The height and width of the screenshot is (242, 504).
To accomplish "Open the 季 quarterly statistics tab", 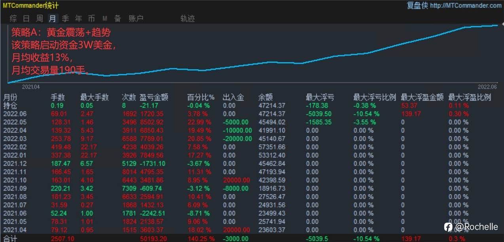I will click(x=66, y=18).
